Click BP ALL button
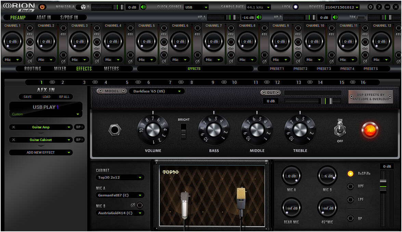This screenshot has height=232, width=402. 64,97
